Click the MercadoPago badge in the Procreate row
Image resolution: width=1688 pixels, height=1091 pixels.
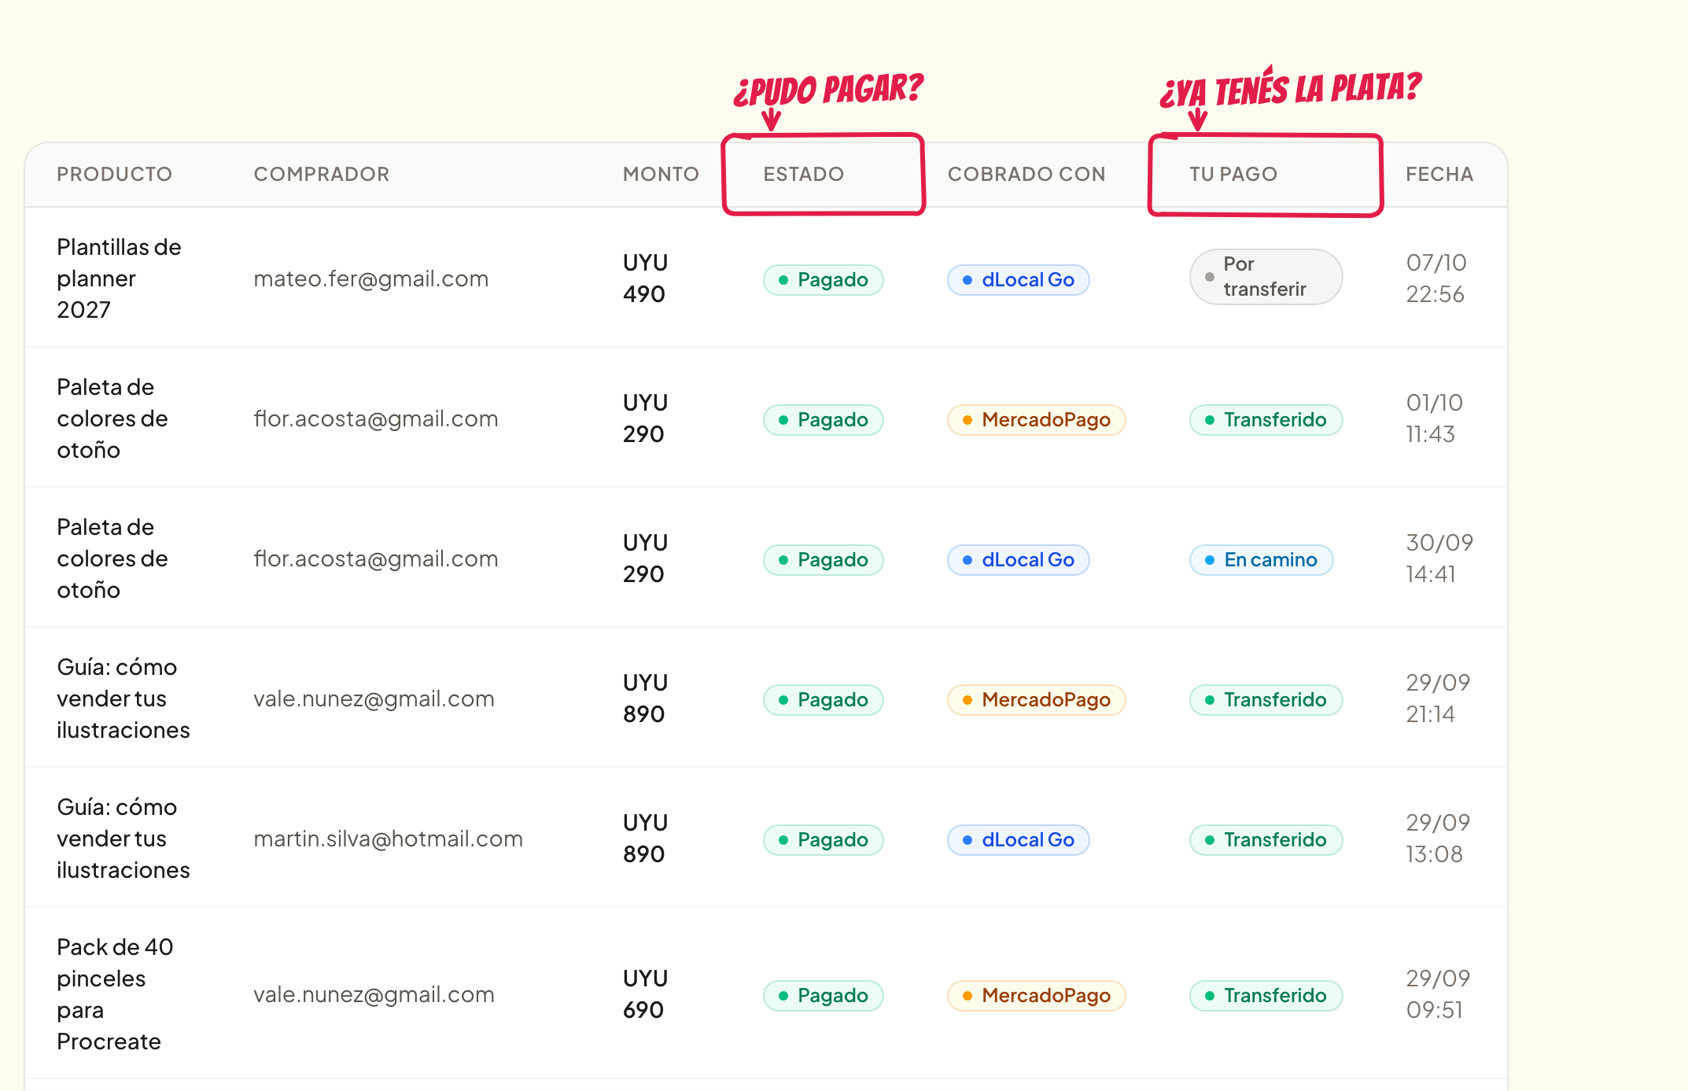click(1036, 996)
